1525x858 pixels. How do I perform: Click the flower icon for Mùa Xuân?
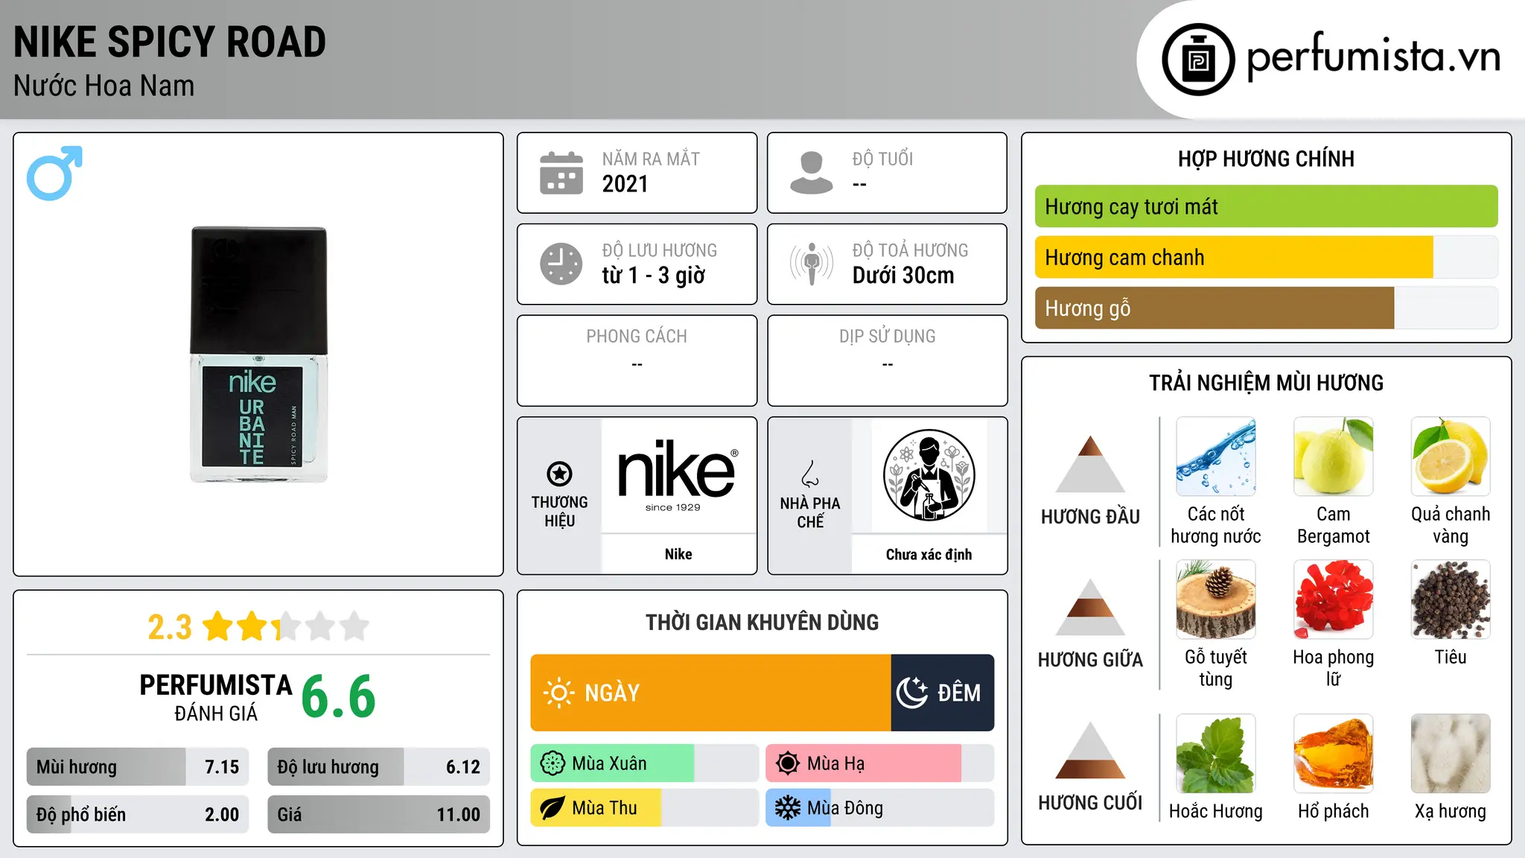553,763
